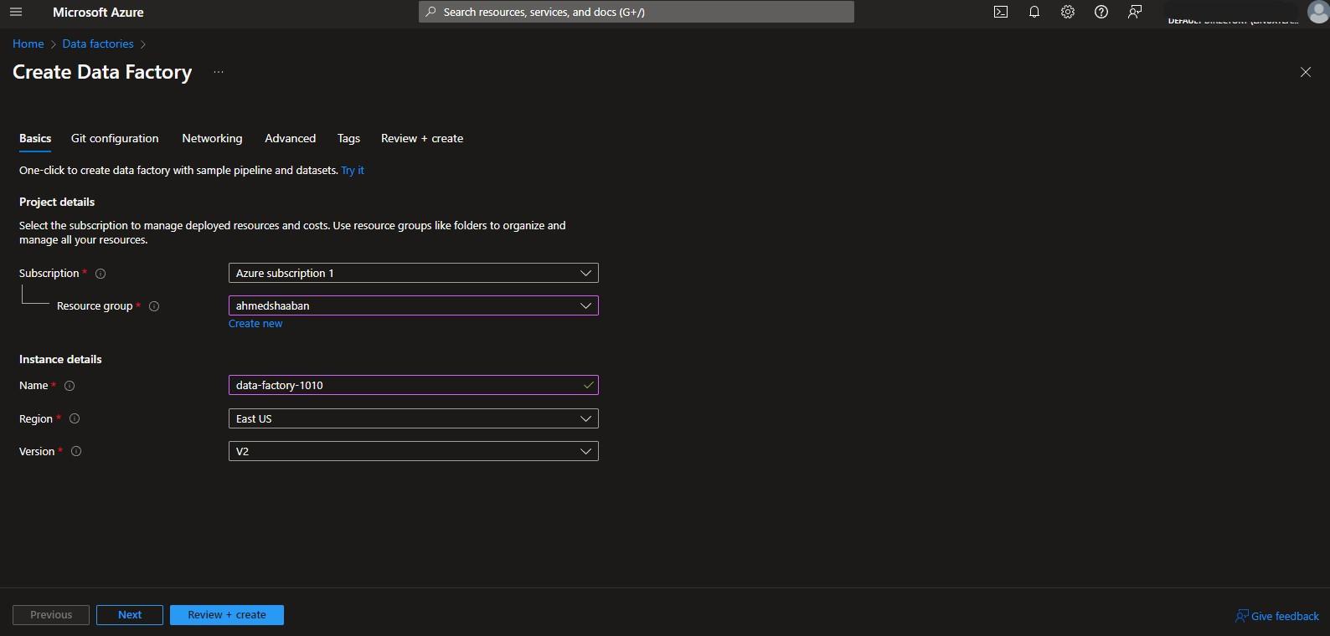Open the Give feedback link
The image size is (1330, 636).
(x=1277, y=616)
